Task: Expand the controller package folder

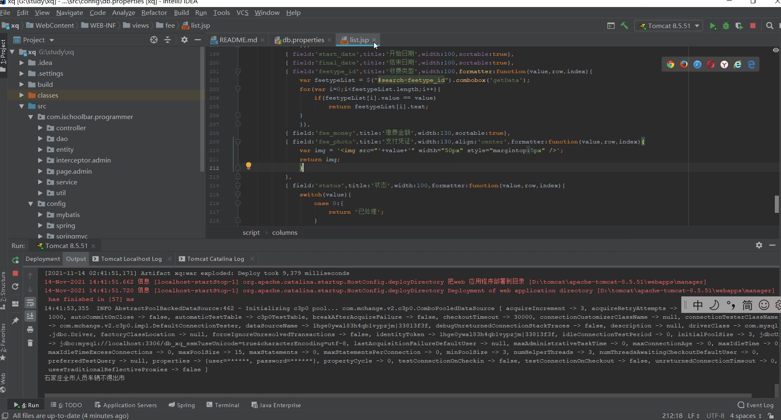Action: [x=40, y=128]
